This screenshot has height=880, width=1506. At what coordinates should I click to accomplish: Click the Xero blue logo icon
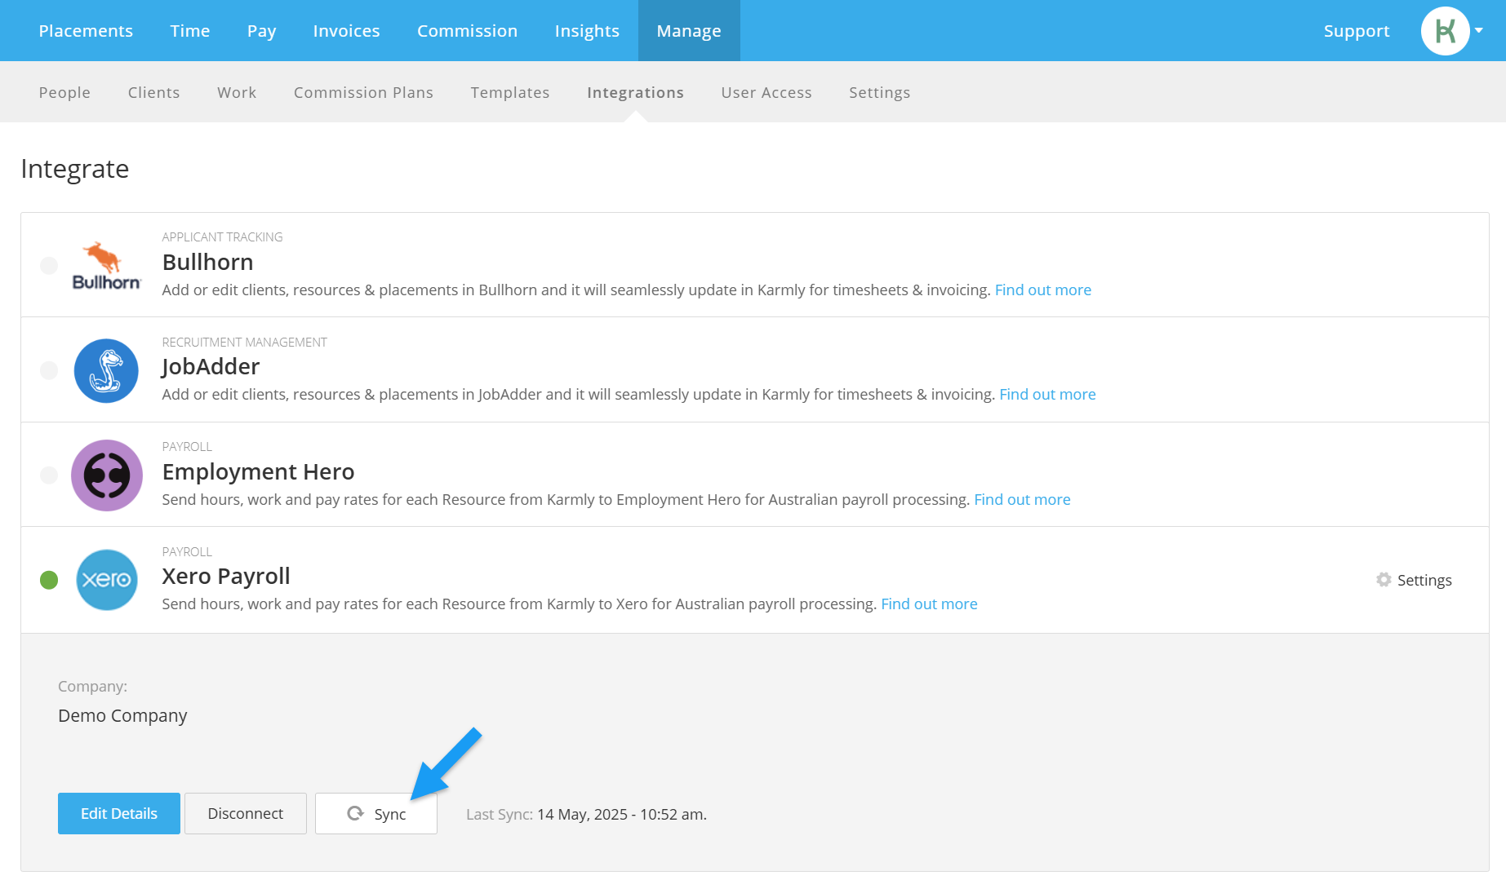[x=106, y=580]
